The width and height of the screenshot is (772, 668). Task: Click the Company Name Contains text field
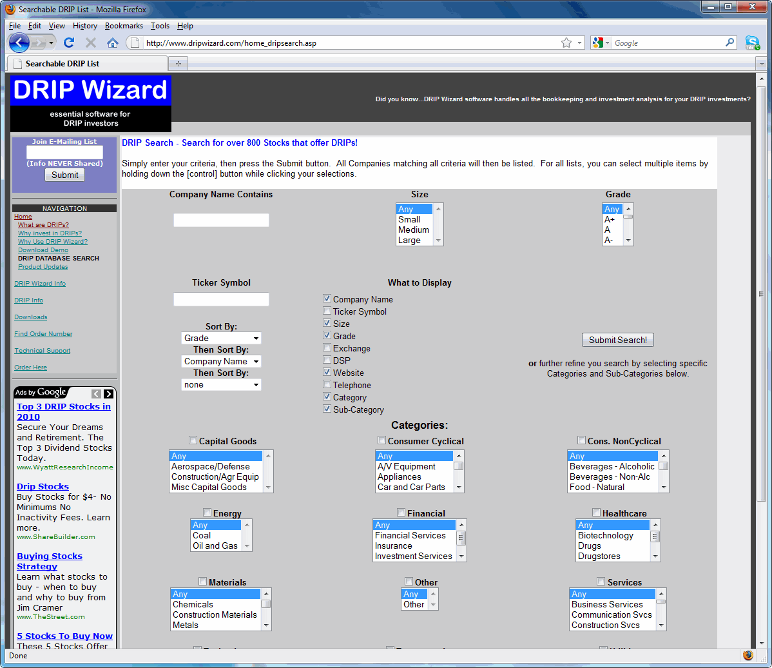pos(221,221)
